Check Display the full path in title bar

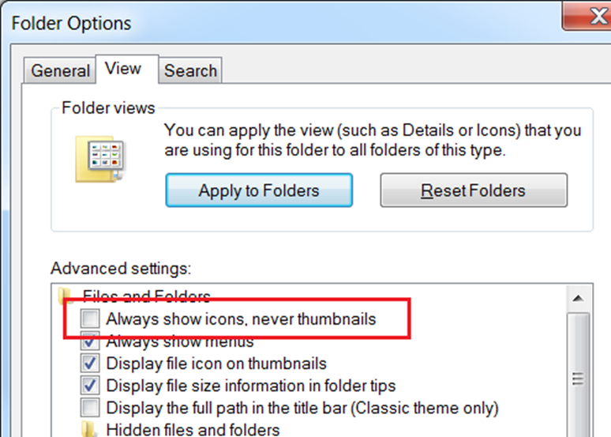[90, 408]
